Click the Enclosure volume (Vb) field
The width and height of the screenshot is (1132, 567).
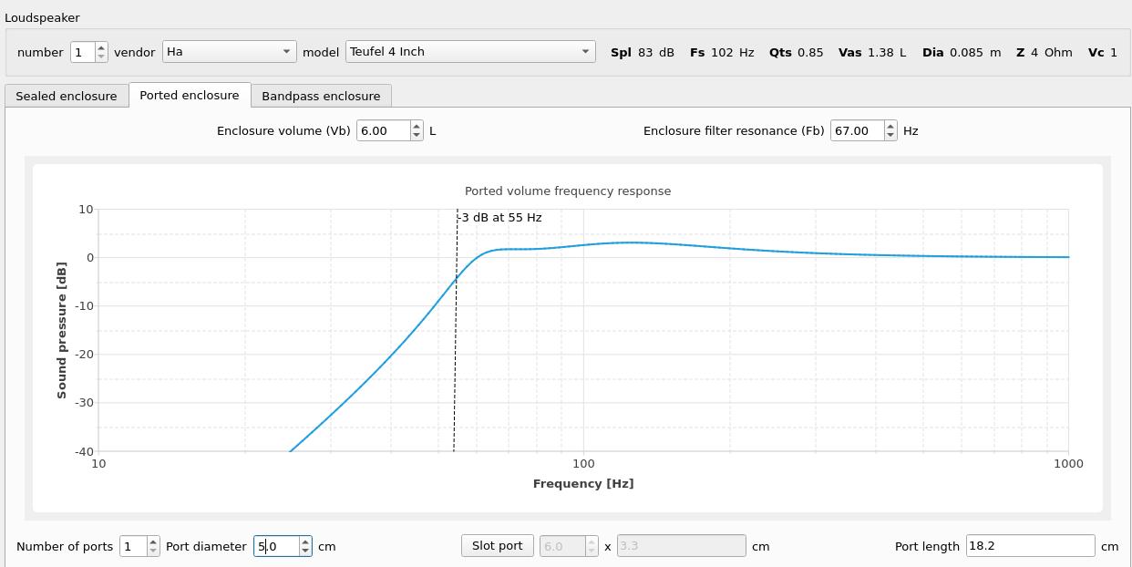(x=383, y=131)
